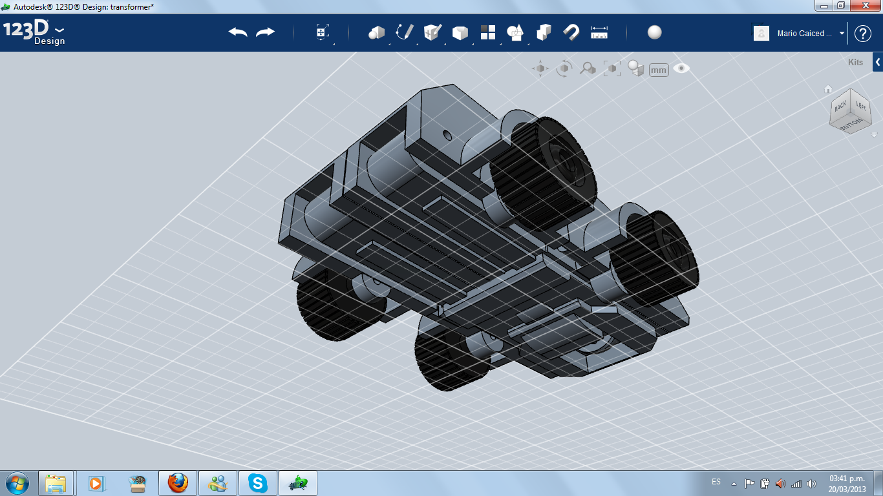Expand the Kits side panel
This screenshot has width=883, height=496.
(878, 62)
